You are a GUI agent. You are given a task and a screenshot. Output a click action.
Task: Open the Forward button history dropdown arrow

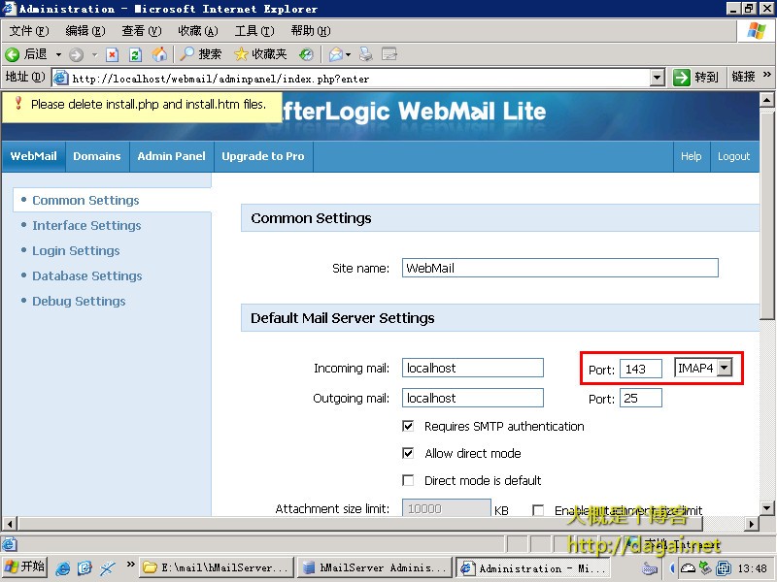pos(94,54)
